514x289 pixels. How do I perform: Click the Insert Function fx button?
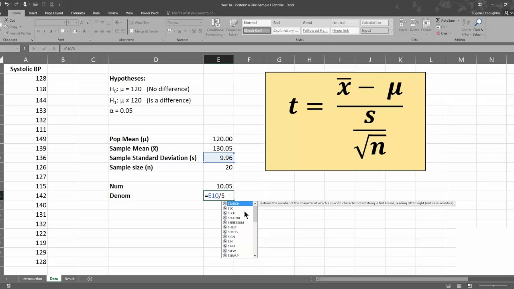point(54,49)
